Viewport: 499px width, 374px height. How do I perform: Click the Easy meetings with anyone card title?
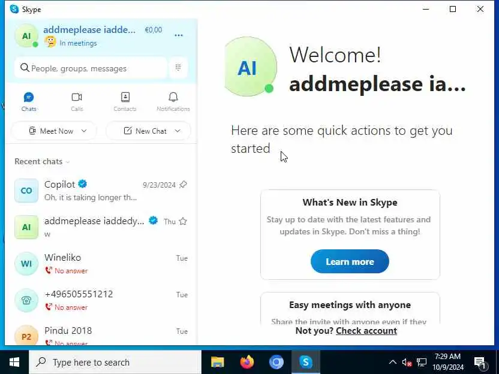coord(350,305)
